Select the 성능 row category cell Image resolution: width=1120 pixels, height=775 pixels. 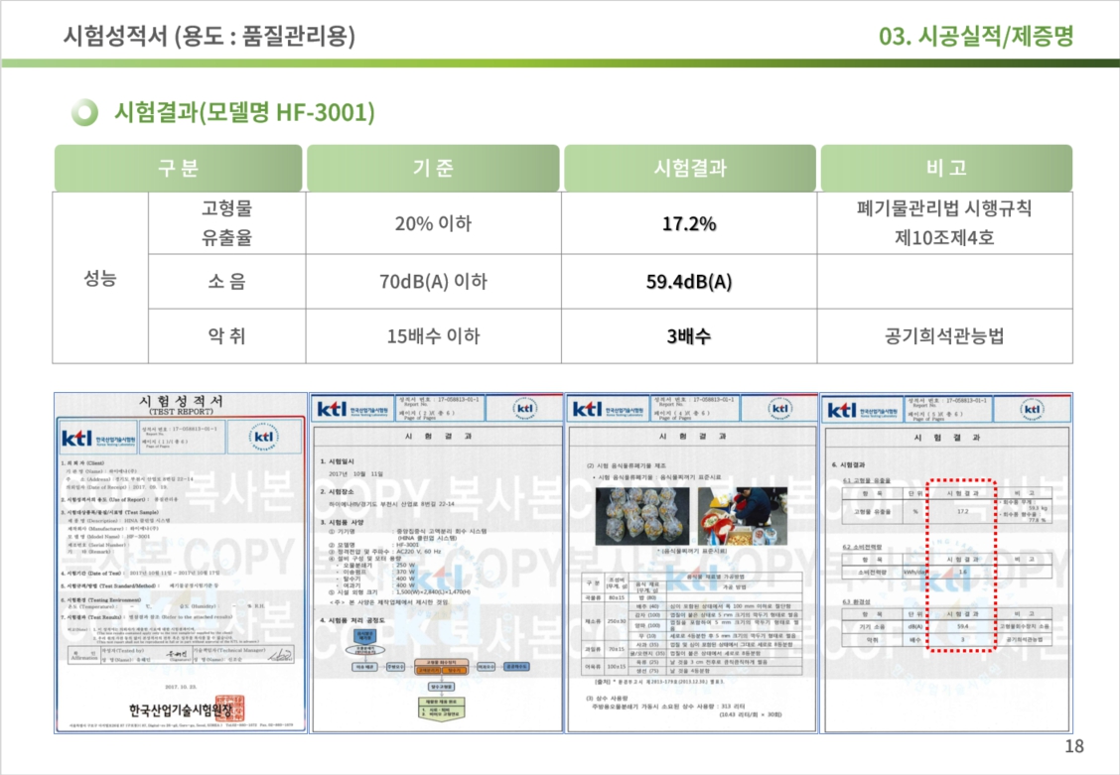[x=100, y=279]
